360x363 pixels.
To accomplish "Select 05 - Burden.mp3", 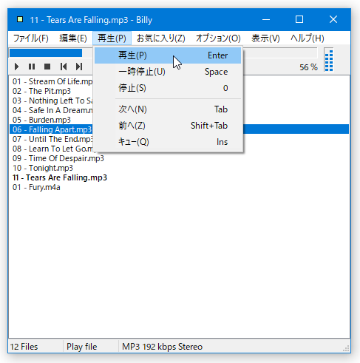I will [x=41, y=120].
